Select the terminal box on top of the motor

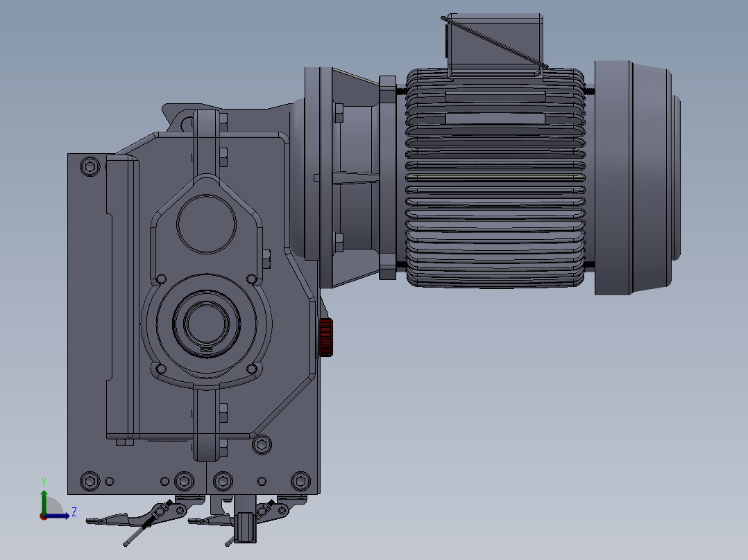point(494,44)
